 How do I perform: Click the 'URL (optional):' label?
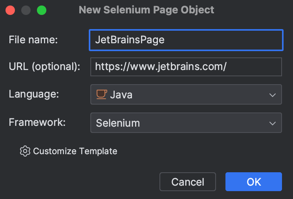click(44, 66)
